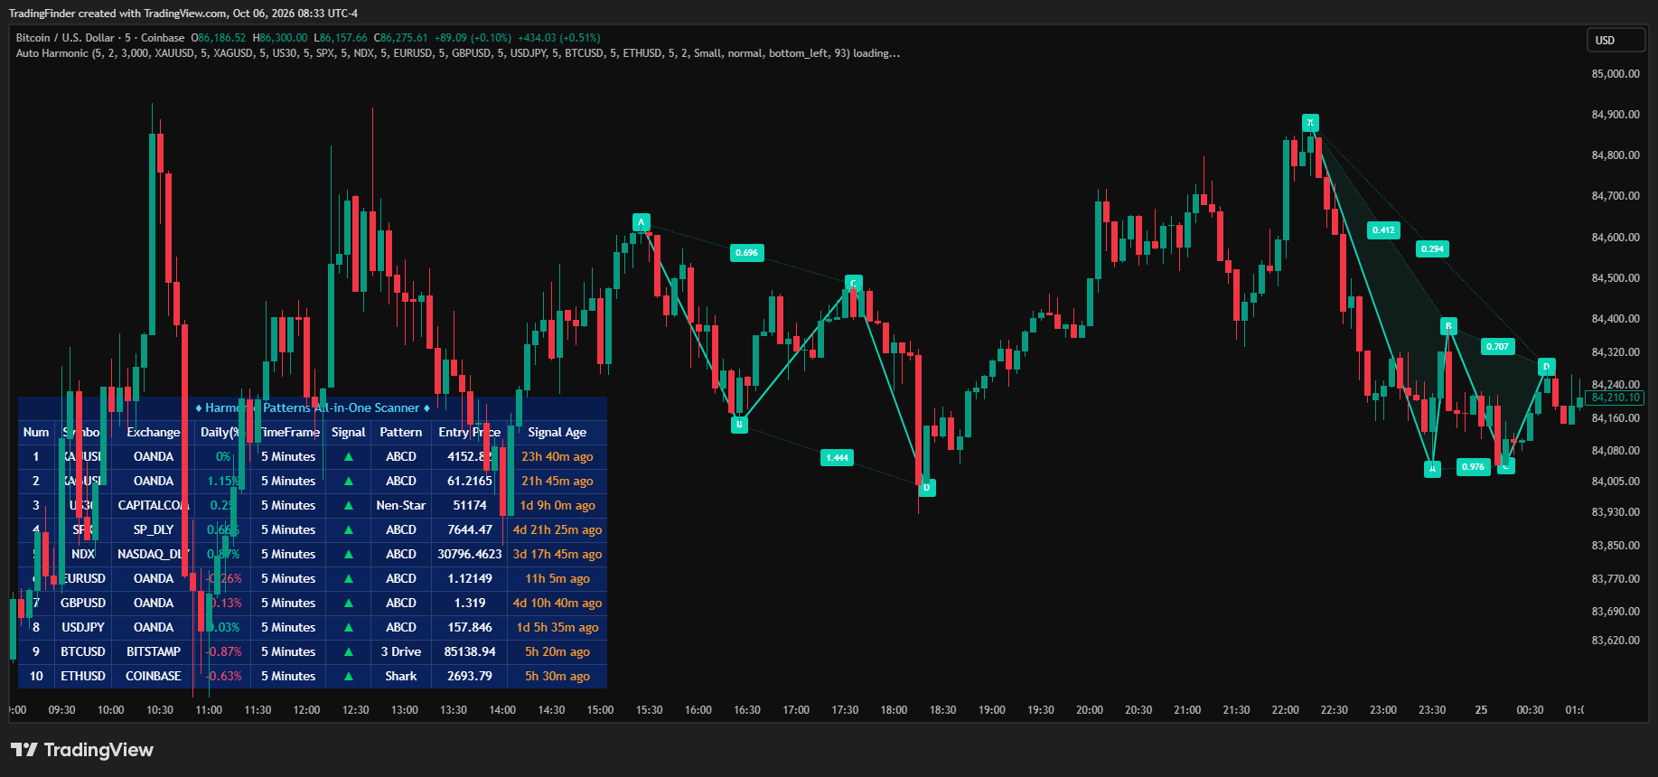Select the Shark pattern cell
Screen dimensions: 1658x777
pos(401,677)
